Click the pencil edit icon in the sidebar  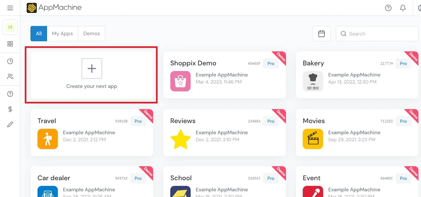click(x=10, y=124)
